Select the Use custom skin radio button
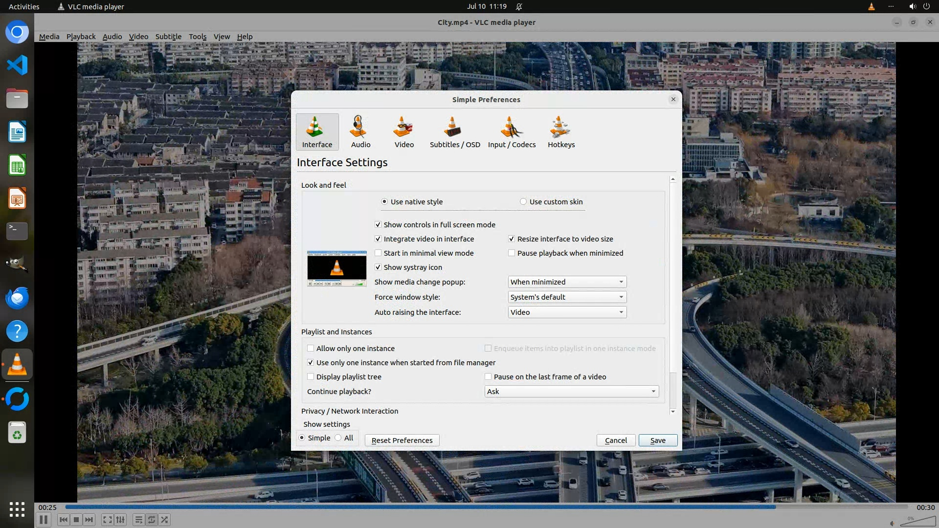 tap(523, 202)
